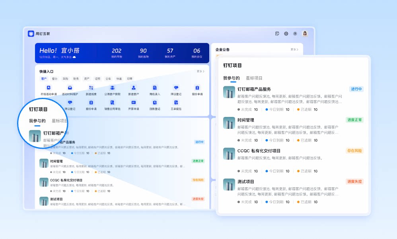The height and width of the screenshot is (239, 397).
Task: Open the 时间管理 project title
Action: (x=245, y=120)
